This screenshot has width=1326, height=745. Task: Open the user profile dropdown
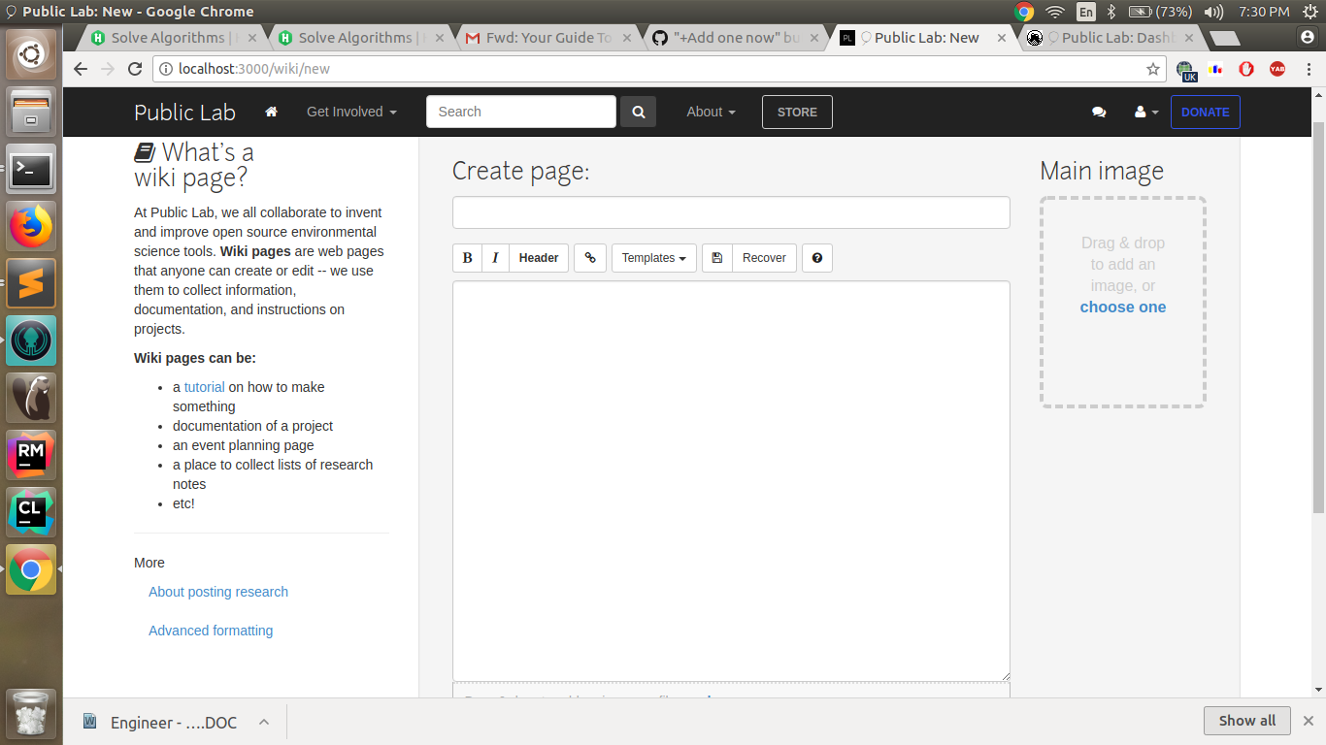point(1146,113)
